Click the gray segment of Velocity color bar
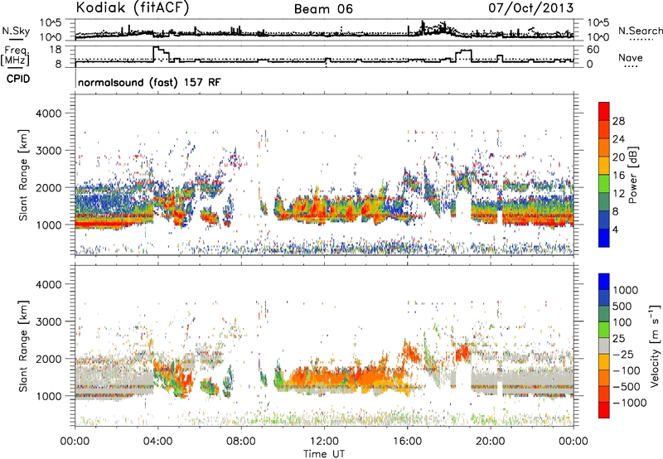 (604, 345)
